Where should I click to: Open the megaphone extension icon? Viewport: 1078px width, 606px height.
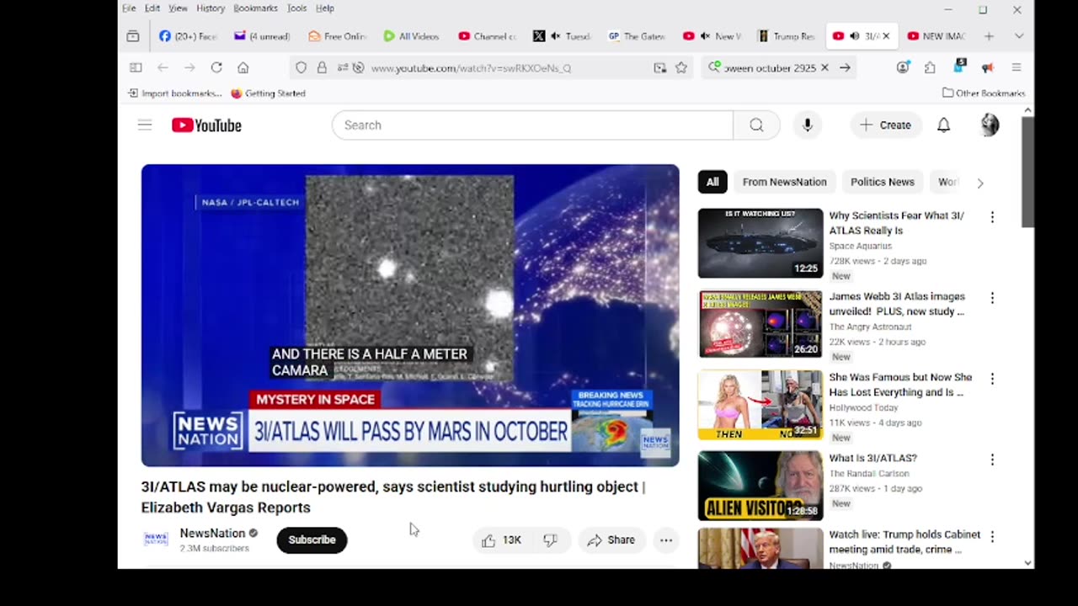[x=987, y=67]
